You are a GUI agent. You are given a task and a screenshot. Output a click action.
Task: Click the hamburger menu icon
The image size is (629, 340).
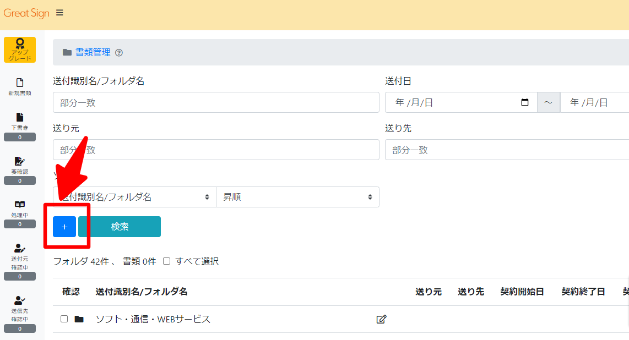tap(59, 13)
